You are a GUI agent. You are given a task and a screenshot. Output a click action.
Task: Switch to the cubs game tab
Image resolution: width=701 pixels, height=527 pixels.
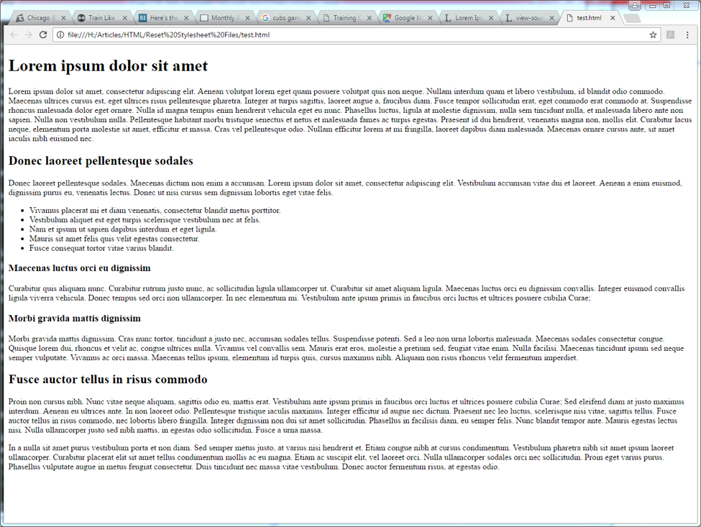click(x=285, y=18)
